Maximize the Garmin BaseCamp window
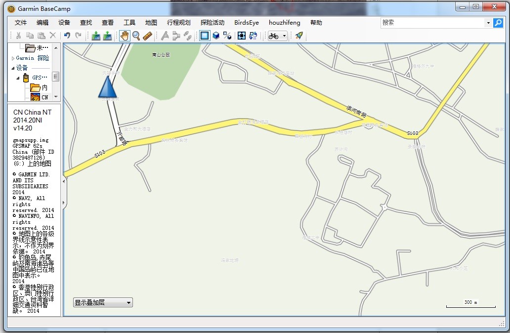The image size is (510, 333). [475, 6]
